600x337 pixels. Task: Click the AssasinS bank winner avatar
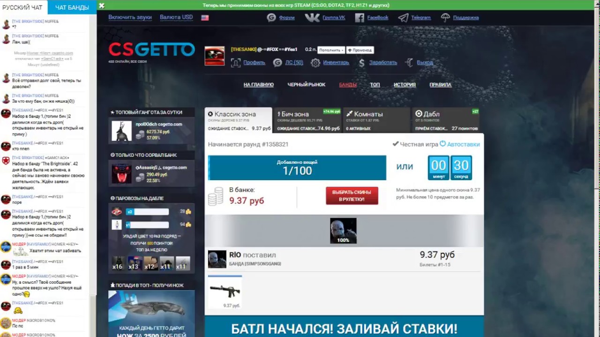(121, 174)
